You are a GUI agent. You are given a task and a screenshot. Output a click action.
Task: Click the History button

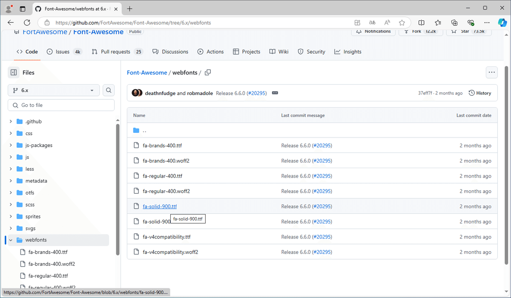click(480, 93)
